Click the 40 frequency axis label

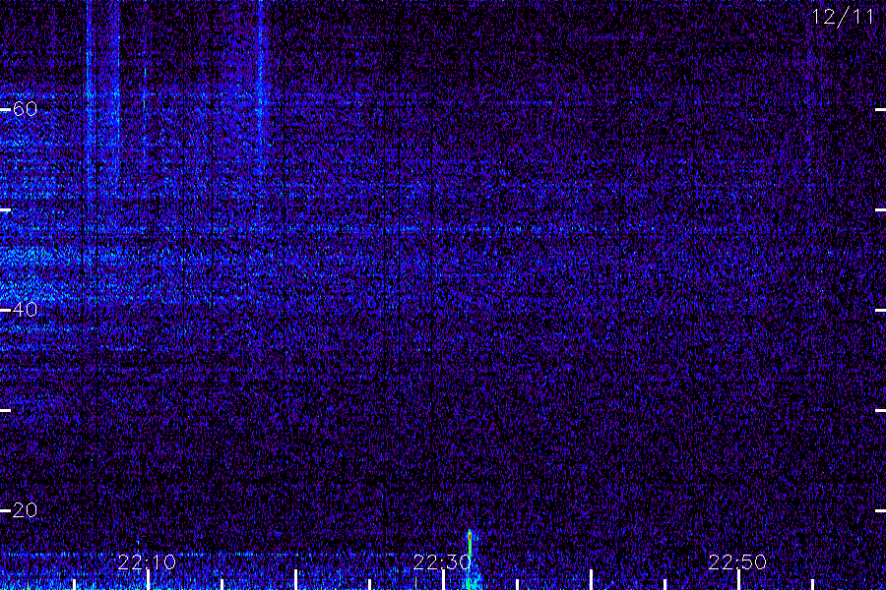[x=25, y=310]
